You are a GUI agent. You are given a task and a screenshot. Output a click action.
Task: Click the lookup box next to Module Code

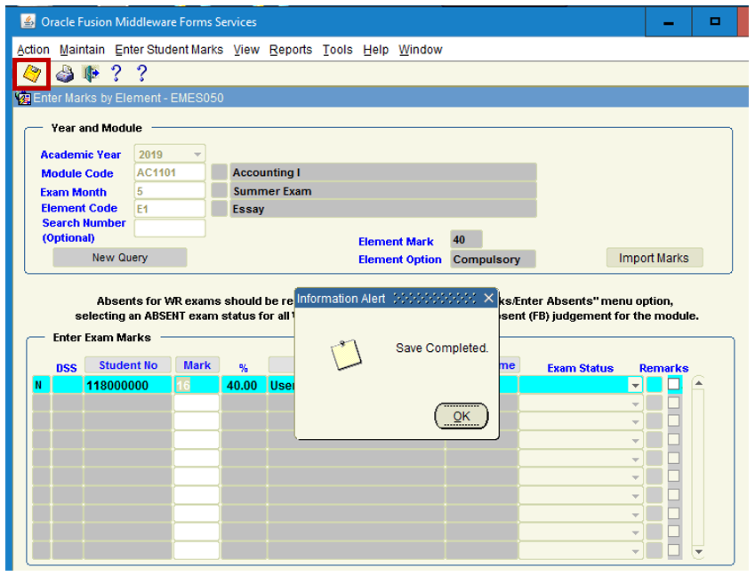click(x=220, y=172)
